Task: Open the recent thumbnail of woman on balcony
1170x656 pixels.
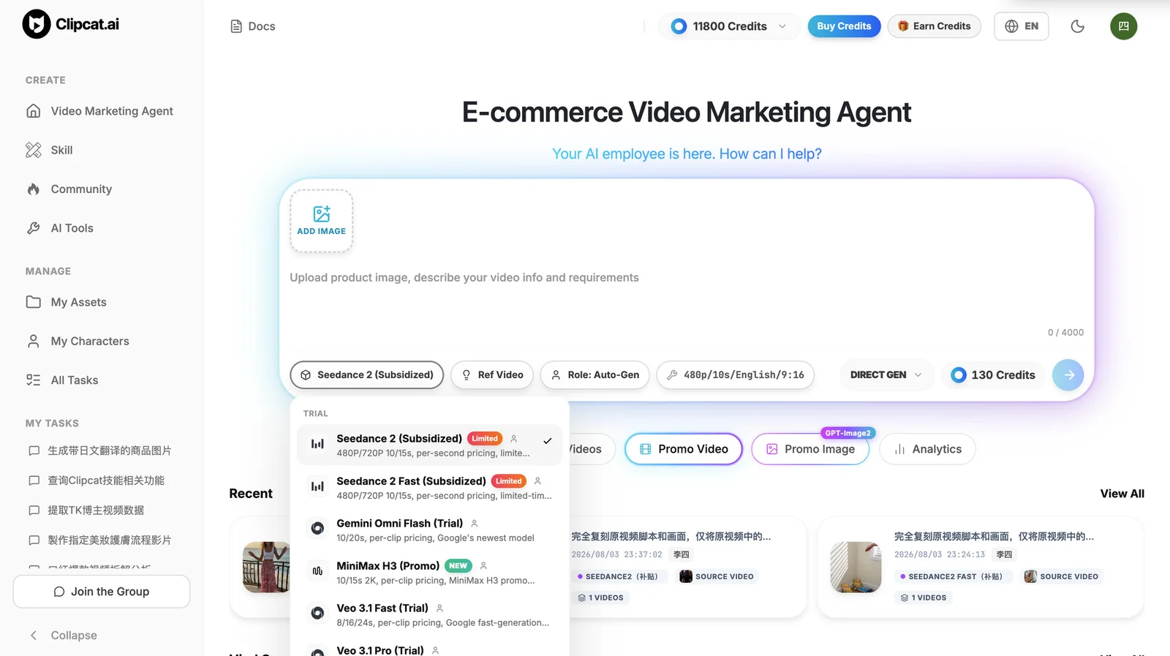Action: tap(266, 567)
